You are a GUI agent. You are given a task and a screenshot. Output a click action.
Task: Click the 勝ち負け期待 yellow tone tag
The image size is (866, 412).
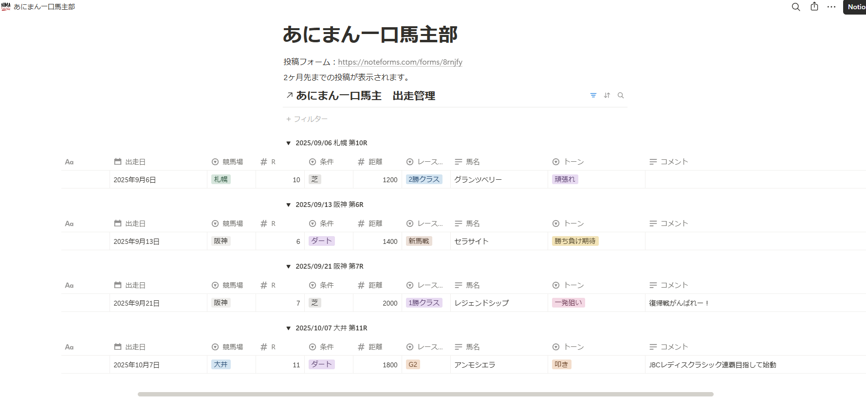tap(574, 241)
